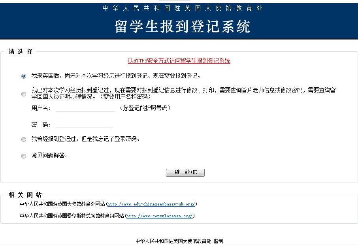Click the 继续(N) continue button

185,172
